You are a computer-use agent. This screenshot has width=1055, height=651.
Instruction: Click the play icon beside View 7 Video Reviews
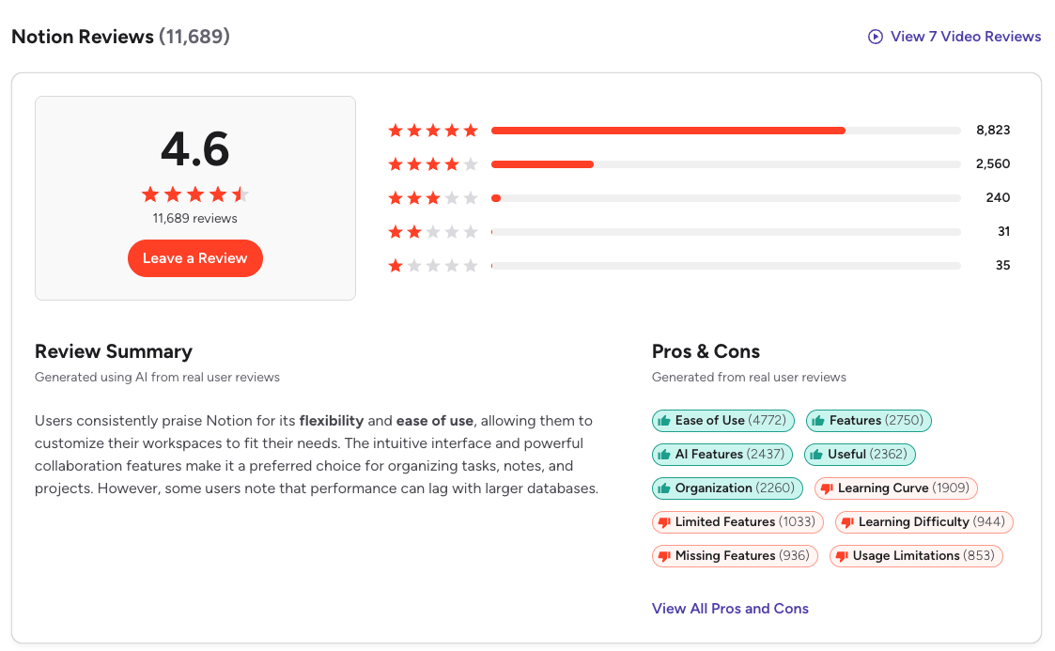(x=875, y=37)
